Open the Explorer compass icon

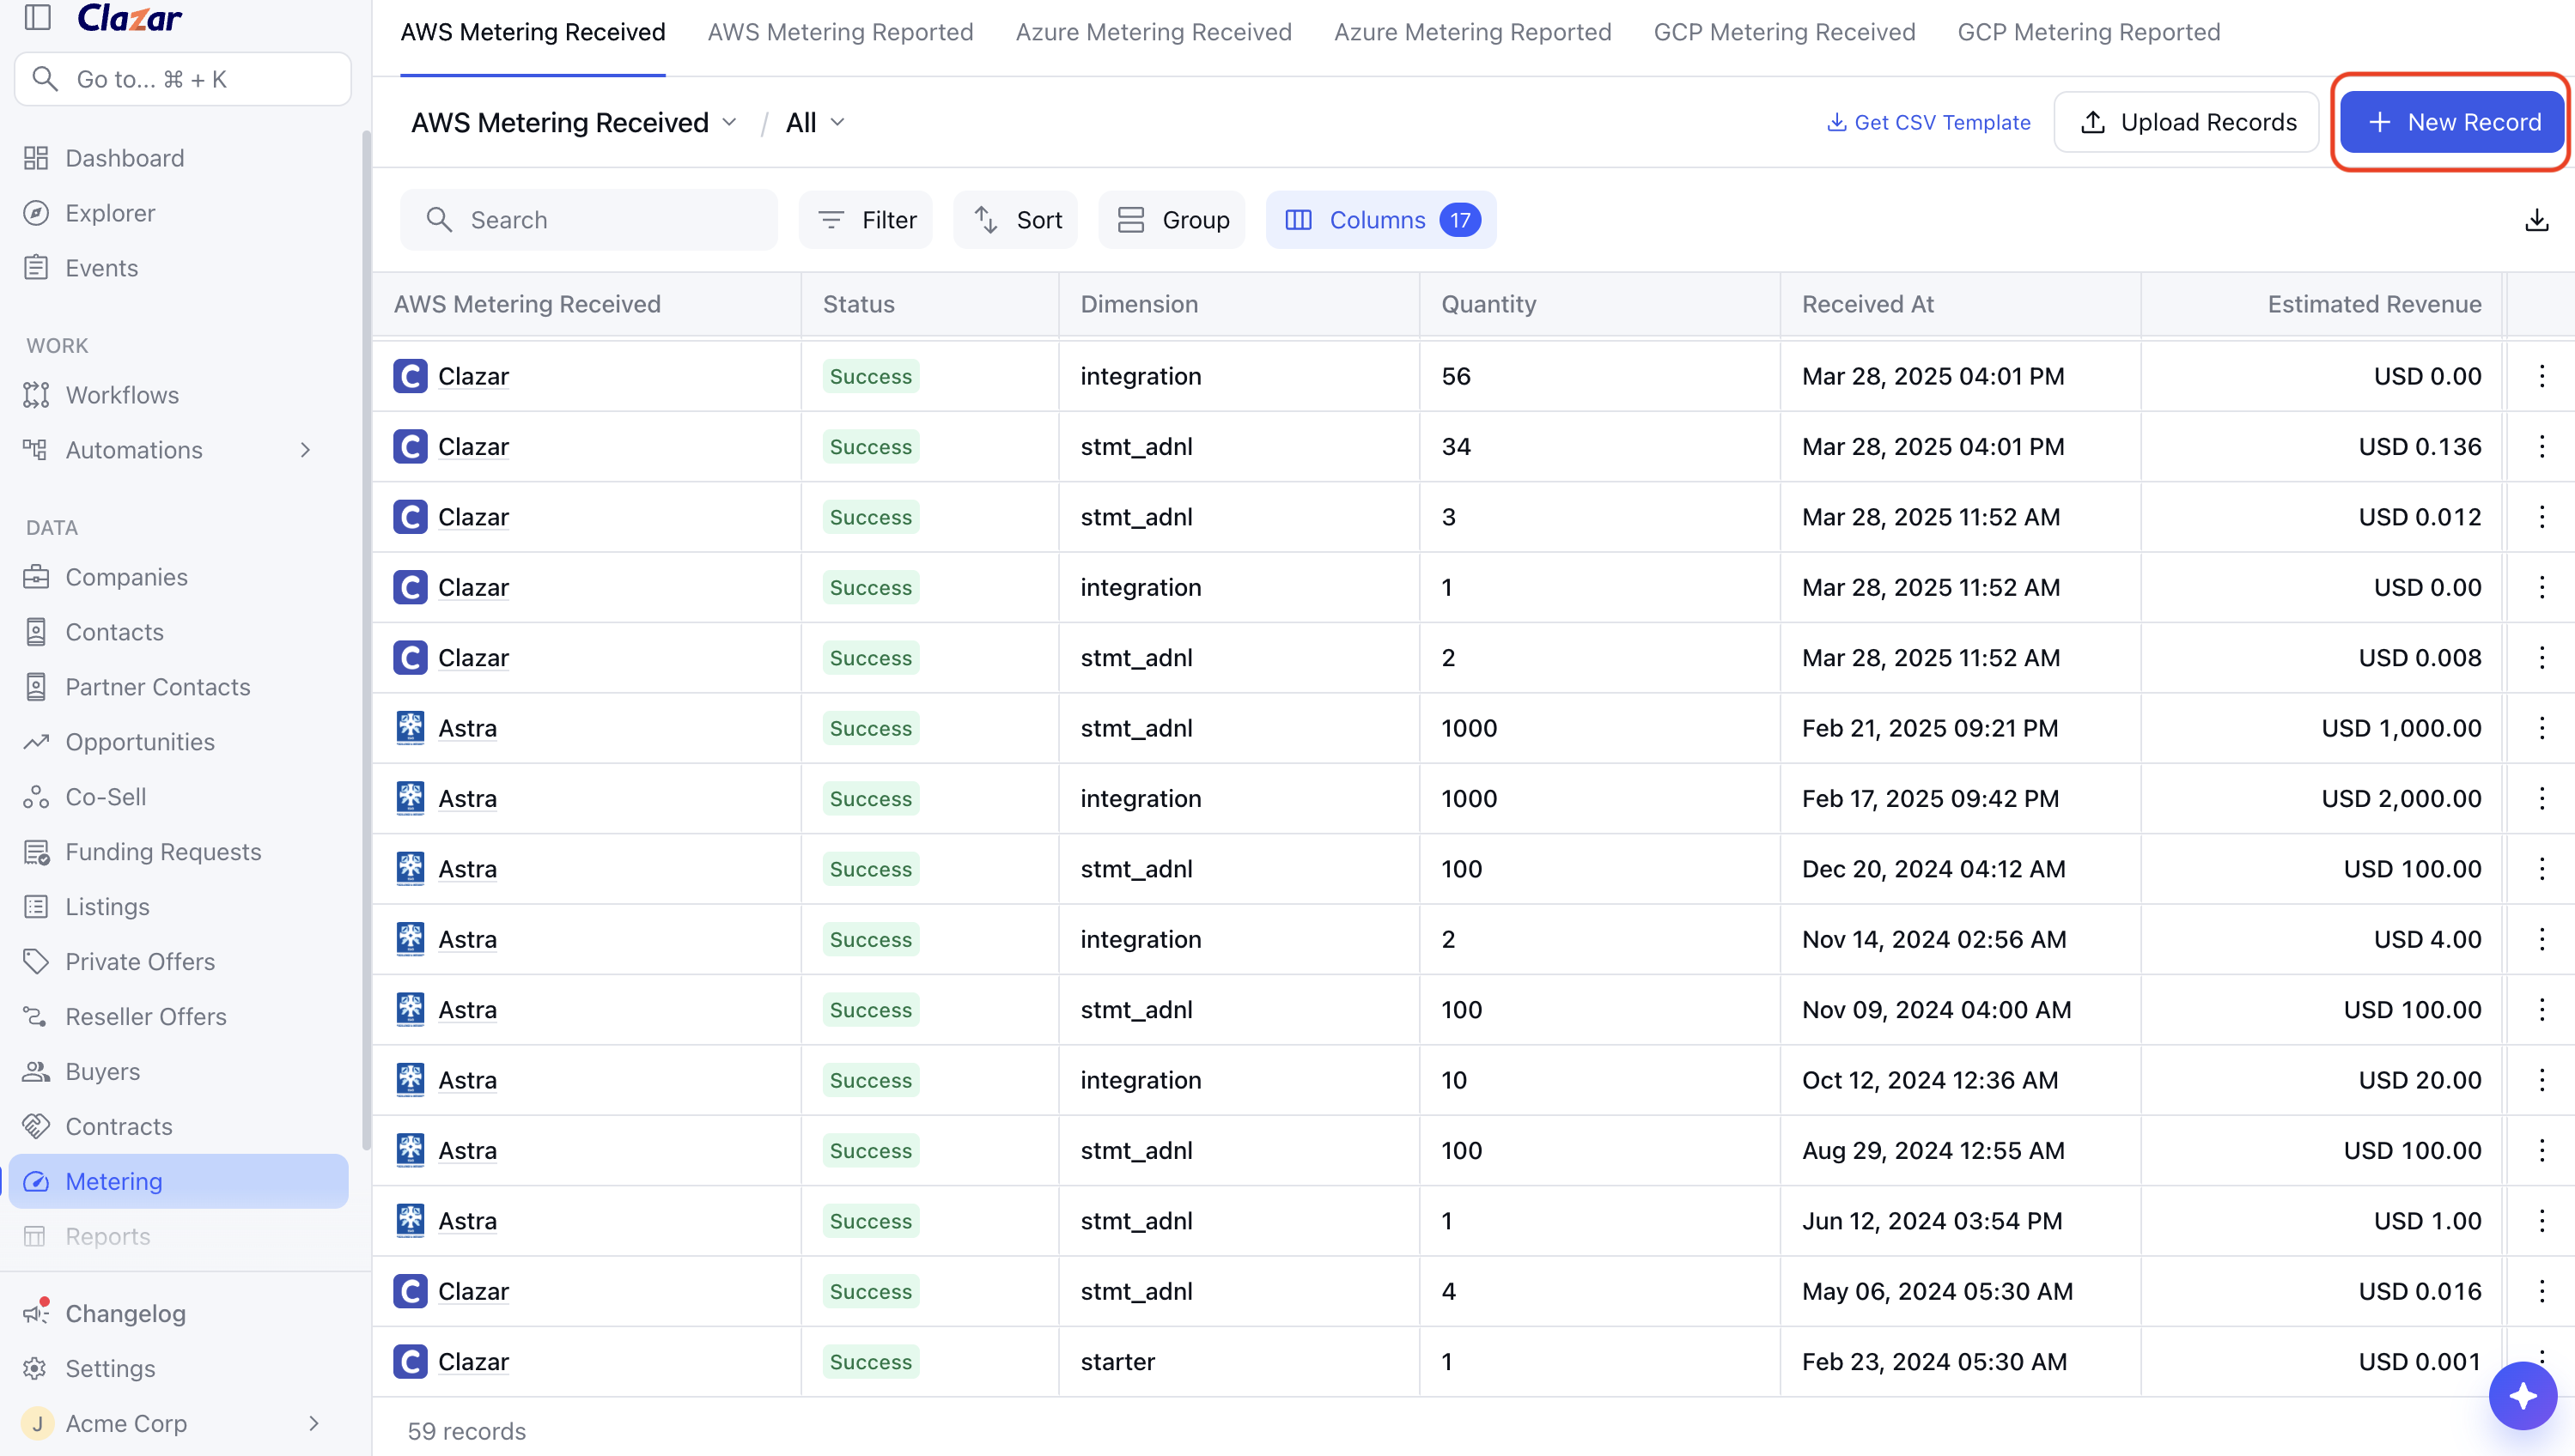(36, 213)
